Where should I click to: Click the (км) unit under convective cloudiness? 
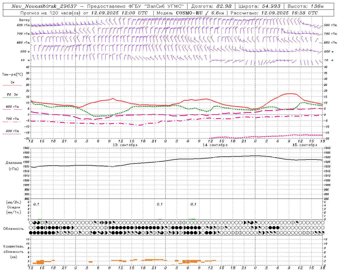(x=13, y=257)
